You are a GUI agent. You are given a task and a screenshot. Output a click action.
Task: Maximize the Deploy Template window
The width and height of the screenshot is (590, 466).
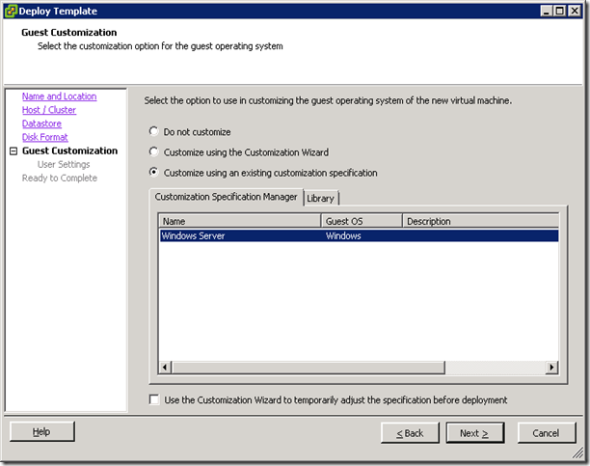[x=560, y=11]
